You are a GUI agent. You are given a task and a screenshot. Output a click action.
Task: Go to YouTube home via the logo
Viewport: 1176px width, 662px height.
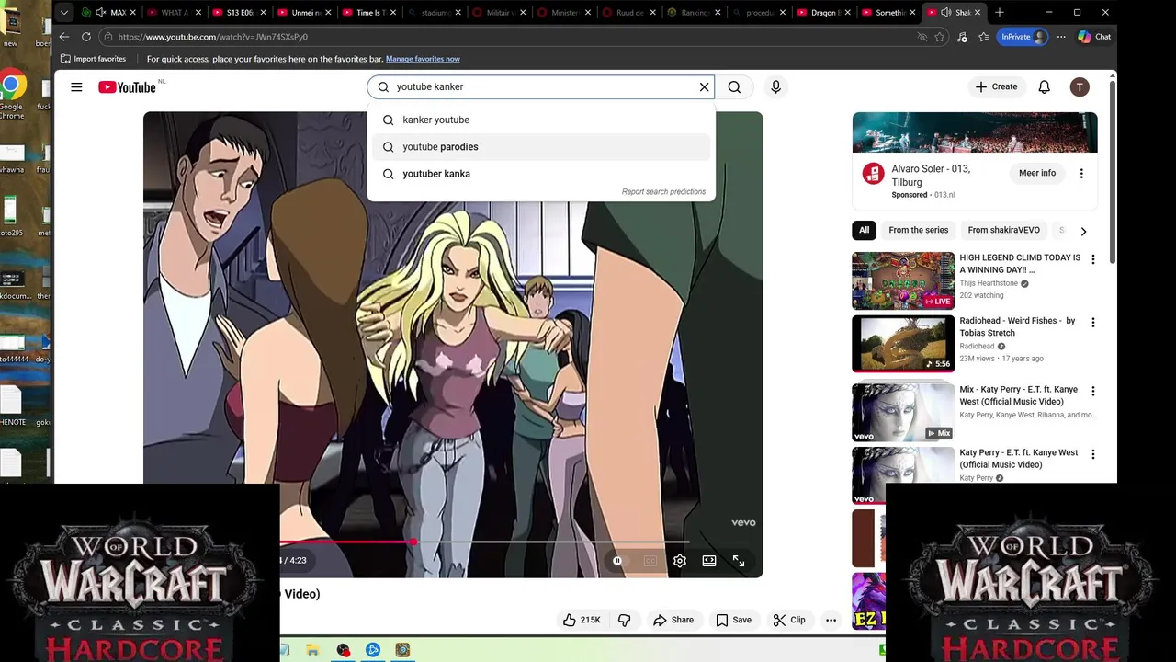pyautogui.click(x=127, y=87)
